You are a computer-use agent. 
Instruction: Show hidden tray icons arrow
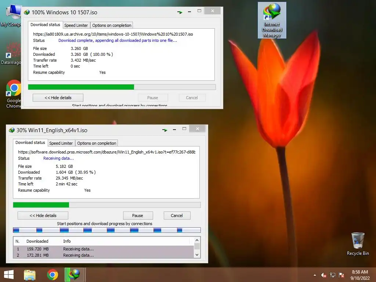315,275
